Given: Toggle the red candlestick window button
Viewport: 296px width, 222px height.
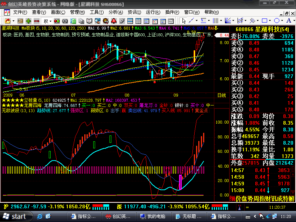Looking at the screenshot, I should [155, 21].
